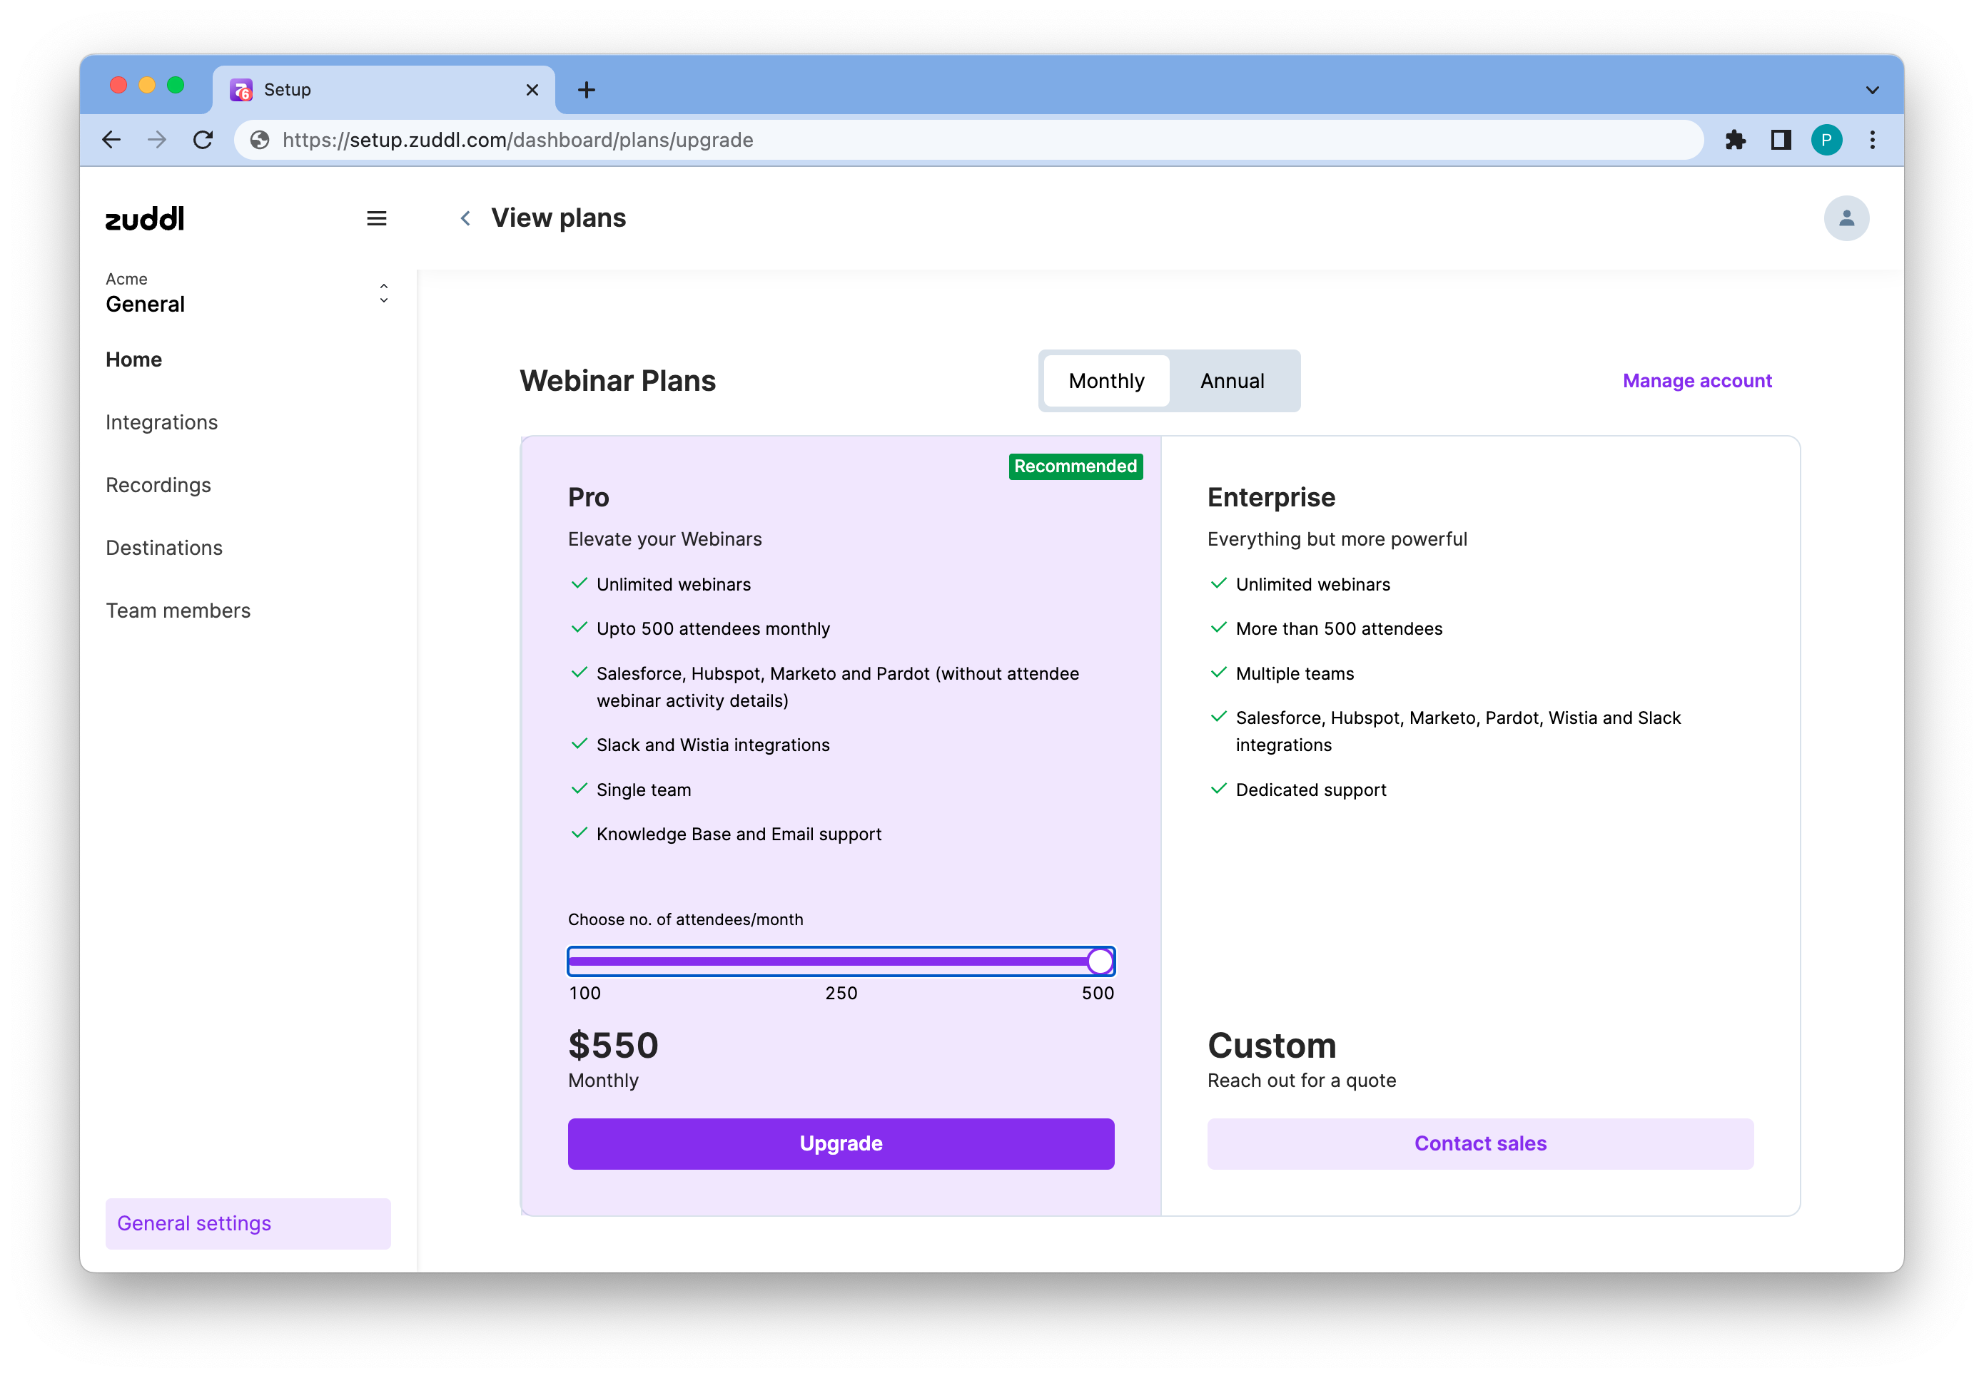Click the attendees slider at 250 mark
1984x1378 pixels.
[841, 961]
